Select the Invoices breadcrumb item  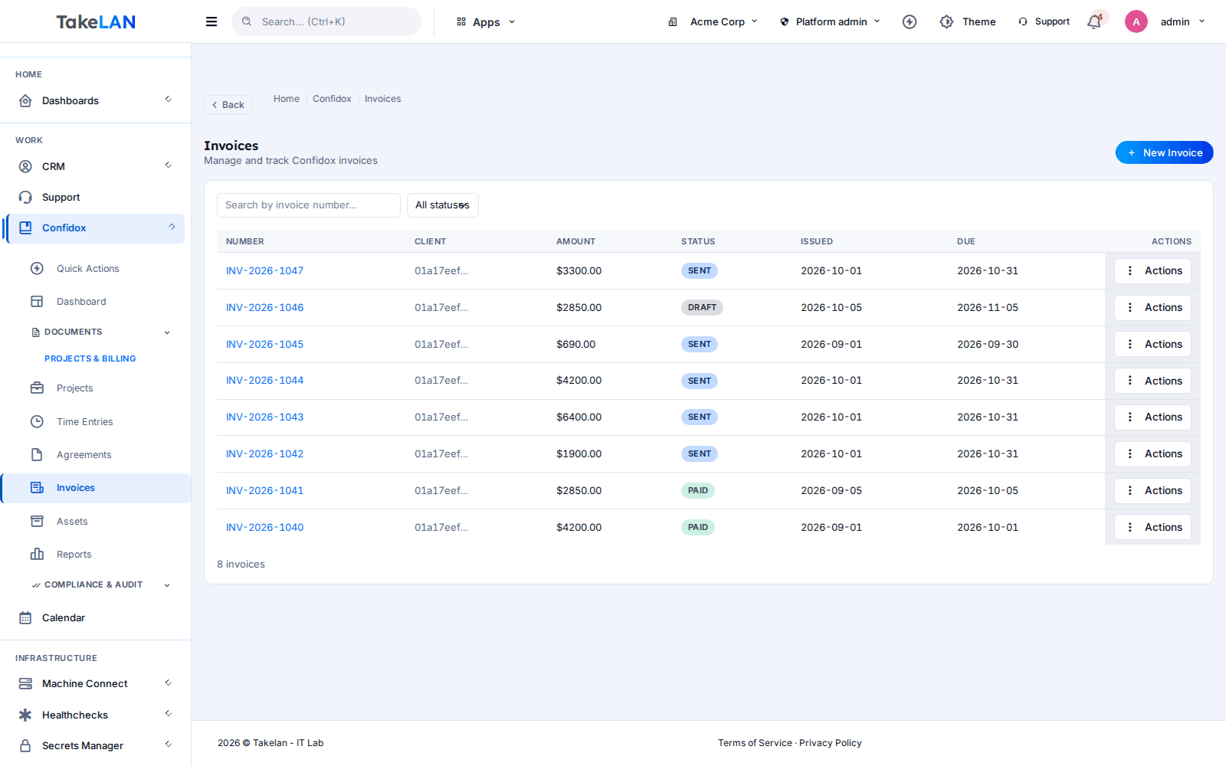pos(382,99)
